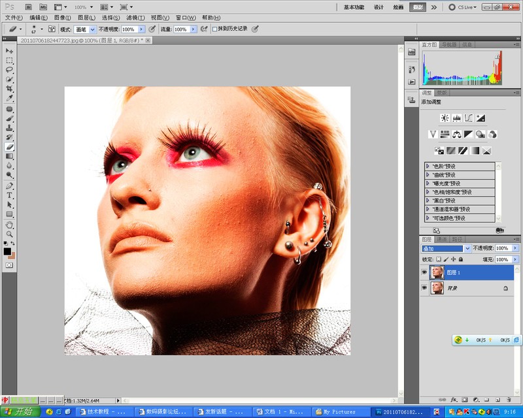This screenshot has height=418, width=523.
Task: Toggle visibility of the 背景 layer
Action: (424, 287)
